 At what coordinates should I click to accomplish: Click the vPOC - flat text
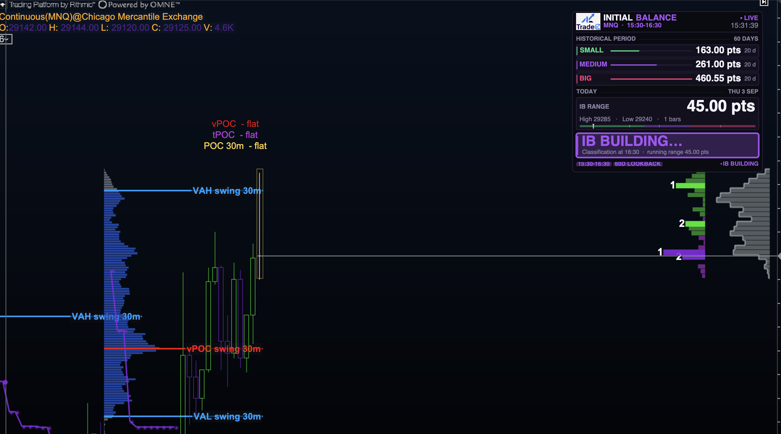pyautogui.click(x=235, y=124)
